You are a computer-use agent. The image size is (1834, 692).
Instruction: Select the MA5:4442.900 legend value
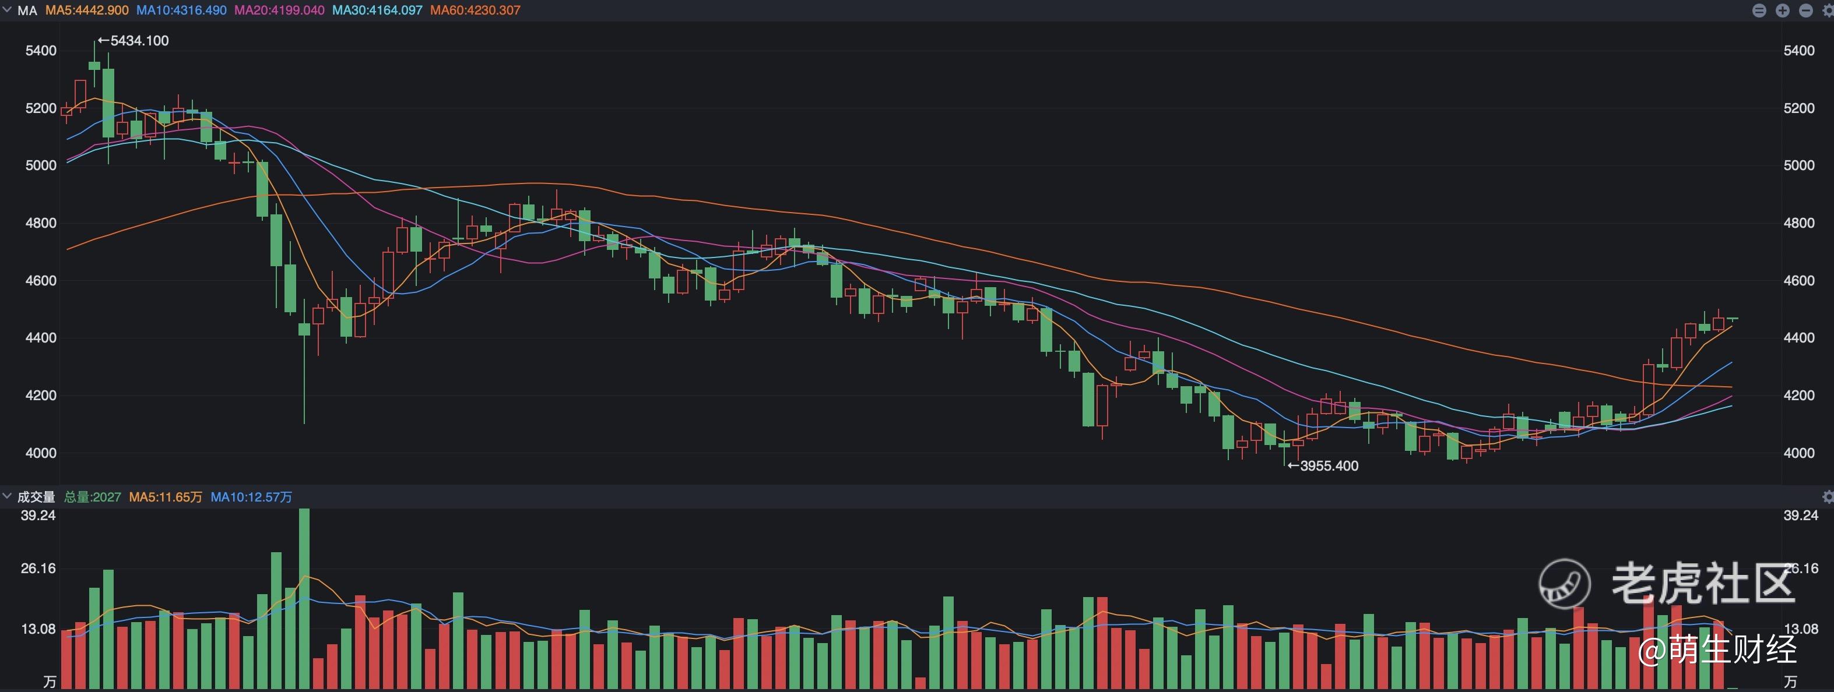pyautogui.click(x=87, y=10)
